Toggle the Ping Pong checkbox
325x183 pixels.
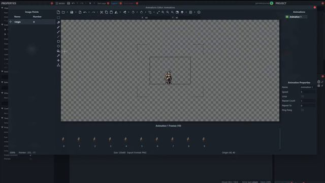(303, 110)
